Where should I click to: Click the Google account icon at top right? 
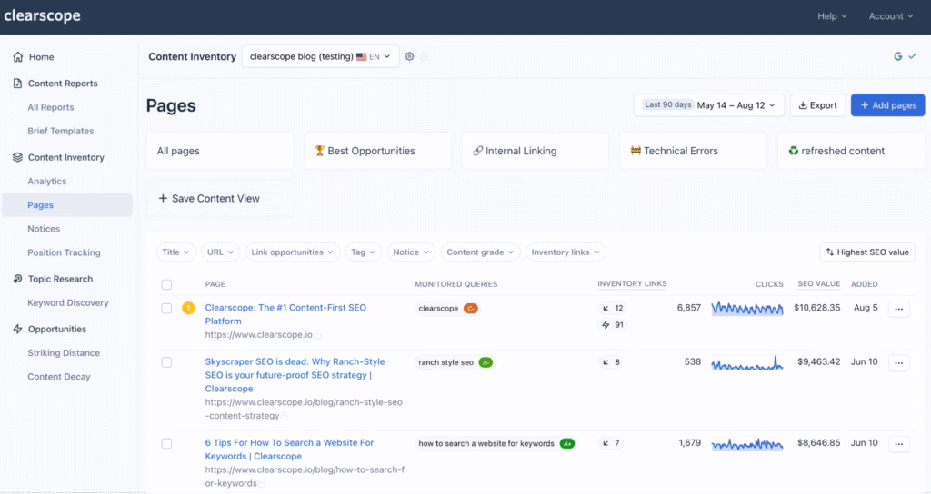tap(898, 56)
